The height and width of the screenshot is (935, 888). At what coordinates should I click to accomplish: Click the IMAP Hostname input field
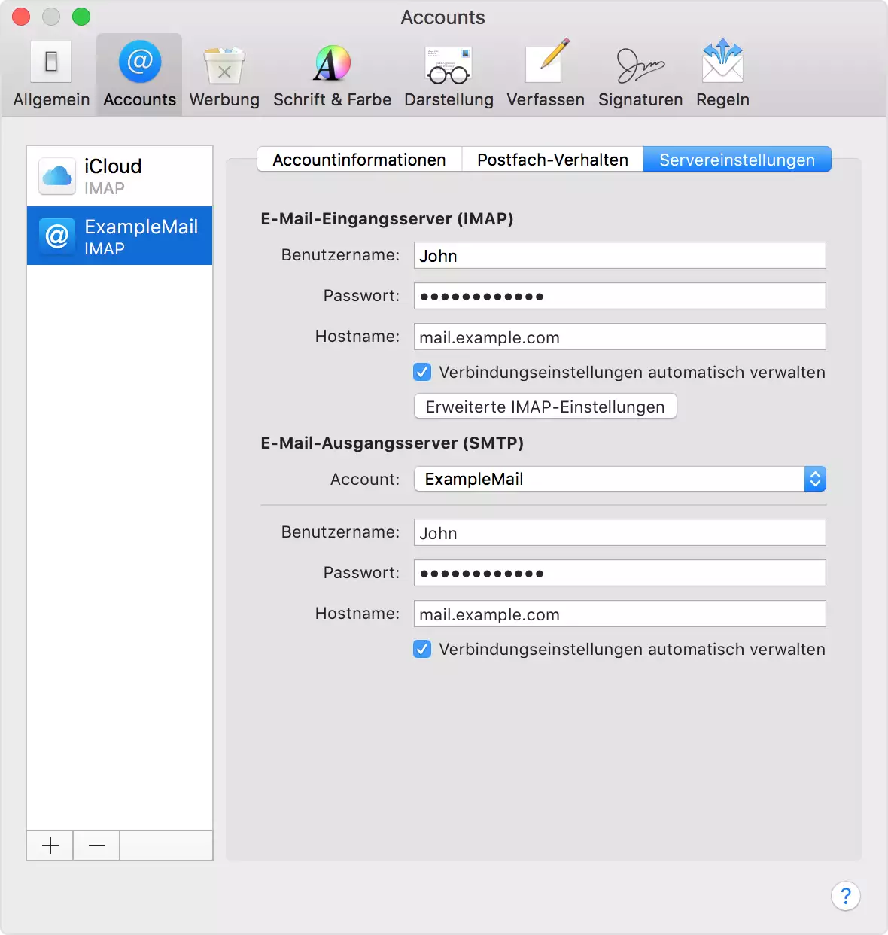pos(619,337)
